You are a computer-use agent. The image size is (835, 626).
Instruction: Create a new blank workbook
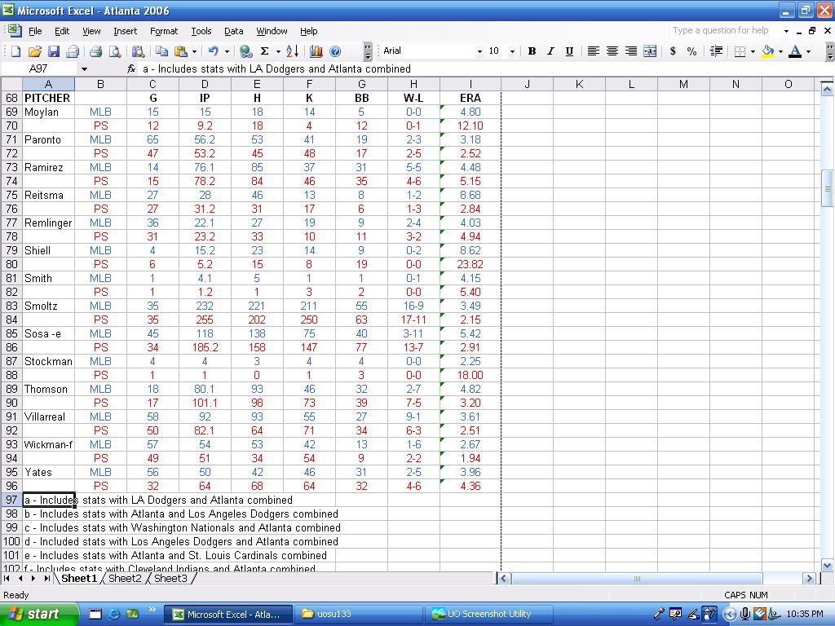point(16,51)
